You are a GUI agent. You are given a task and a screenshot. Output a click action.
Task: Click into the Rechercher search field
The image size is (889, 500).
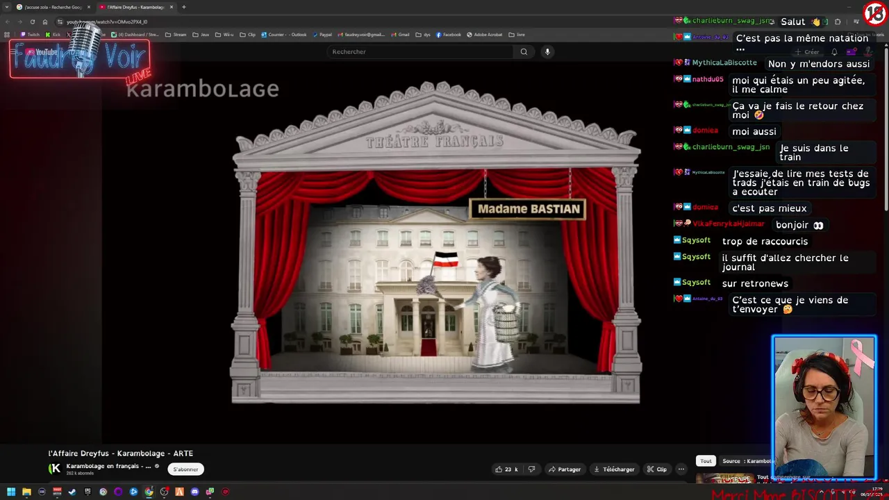point(422,51)
